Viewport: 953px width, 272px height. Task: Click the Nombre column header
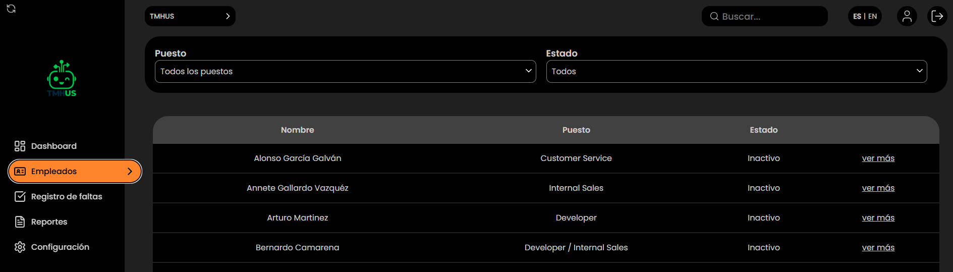pos(297,130)
